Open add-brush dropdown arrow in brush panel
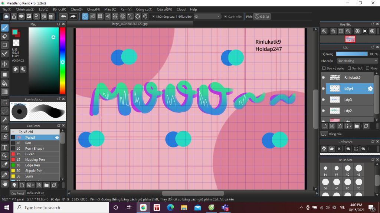Viewport: 380px width, 213px height. [33, 185]
